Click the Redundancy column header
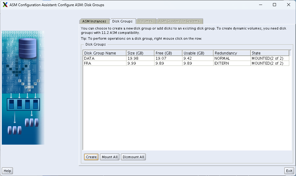The image size is (296, 176). point(232,53)
